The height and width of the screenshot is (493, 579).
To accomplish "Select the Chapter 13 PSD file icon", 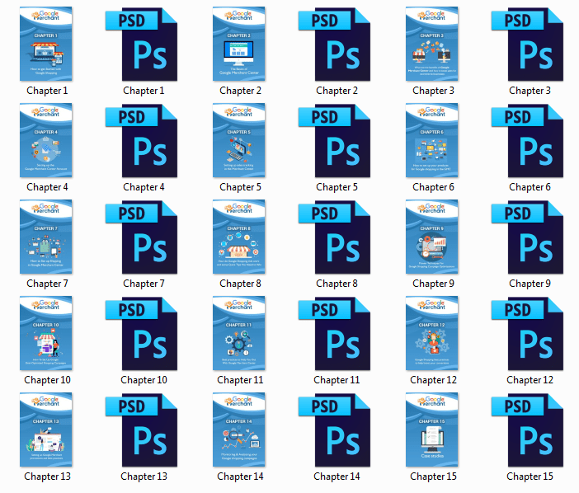I will (x=144, y=429).
